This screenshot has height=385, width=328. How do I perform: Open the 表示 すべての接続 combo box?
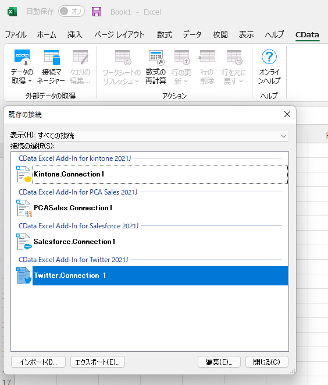click(162, 136)
